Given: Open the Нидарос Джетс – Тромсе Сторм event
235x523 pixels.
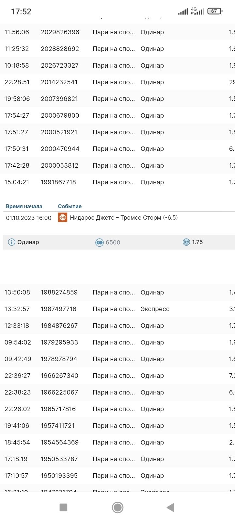Looking at the screenshot, I should tap(124, 217).
